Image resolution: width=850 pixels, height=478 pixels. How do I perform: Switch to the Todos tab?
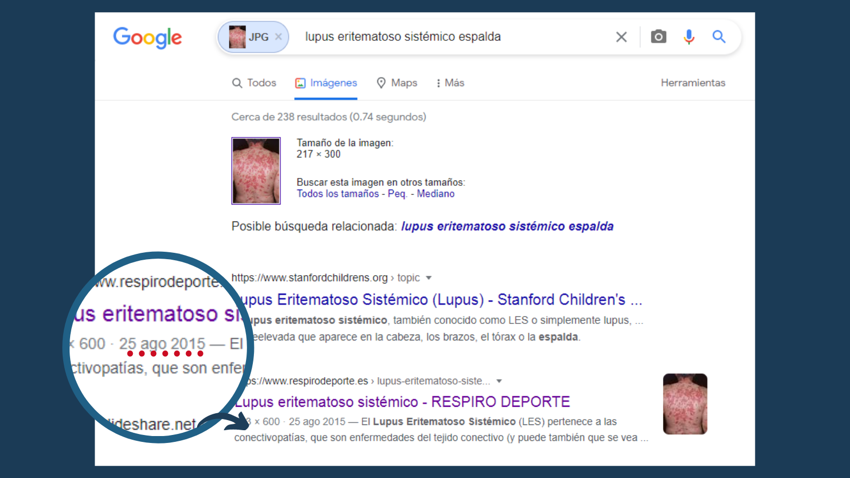tap(254, 83)
